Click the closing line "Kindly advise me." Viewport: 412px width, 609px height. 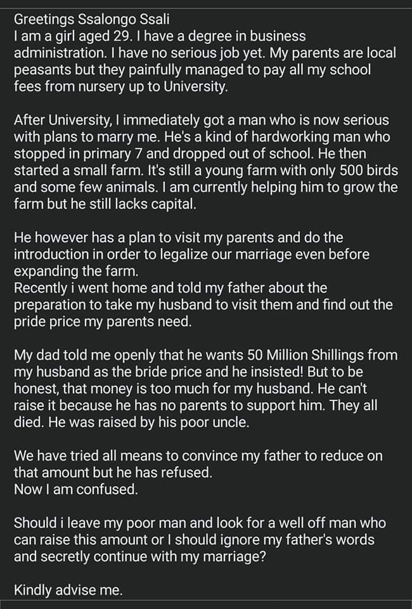point(68,591)
